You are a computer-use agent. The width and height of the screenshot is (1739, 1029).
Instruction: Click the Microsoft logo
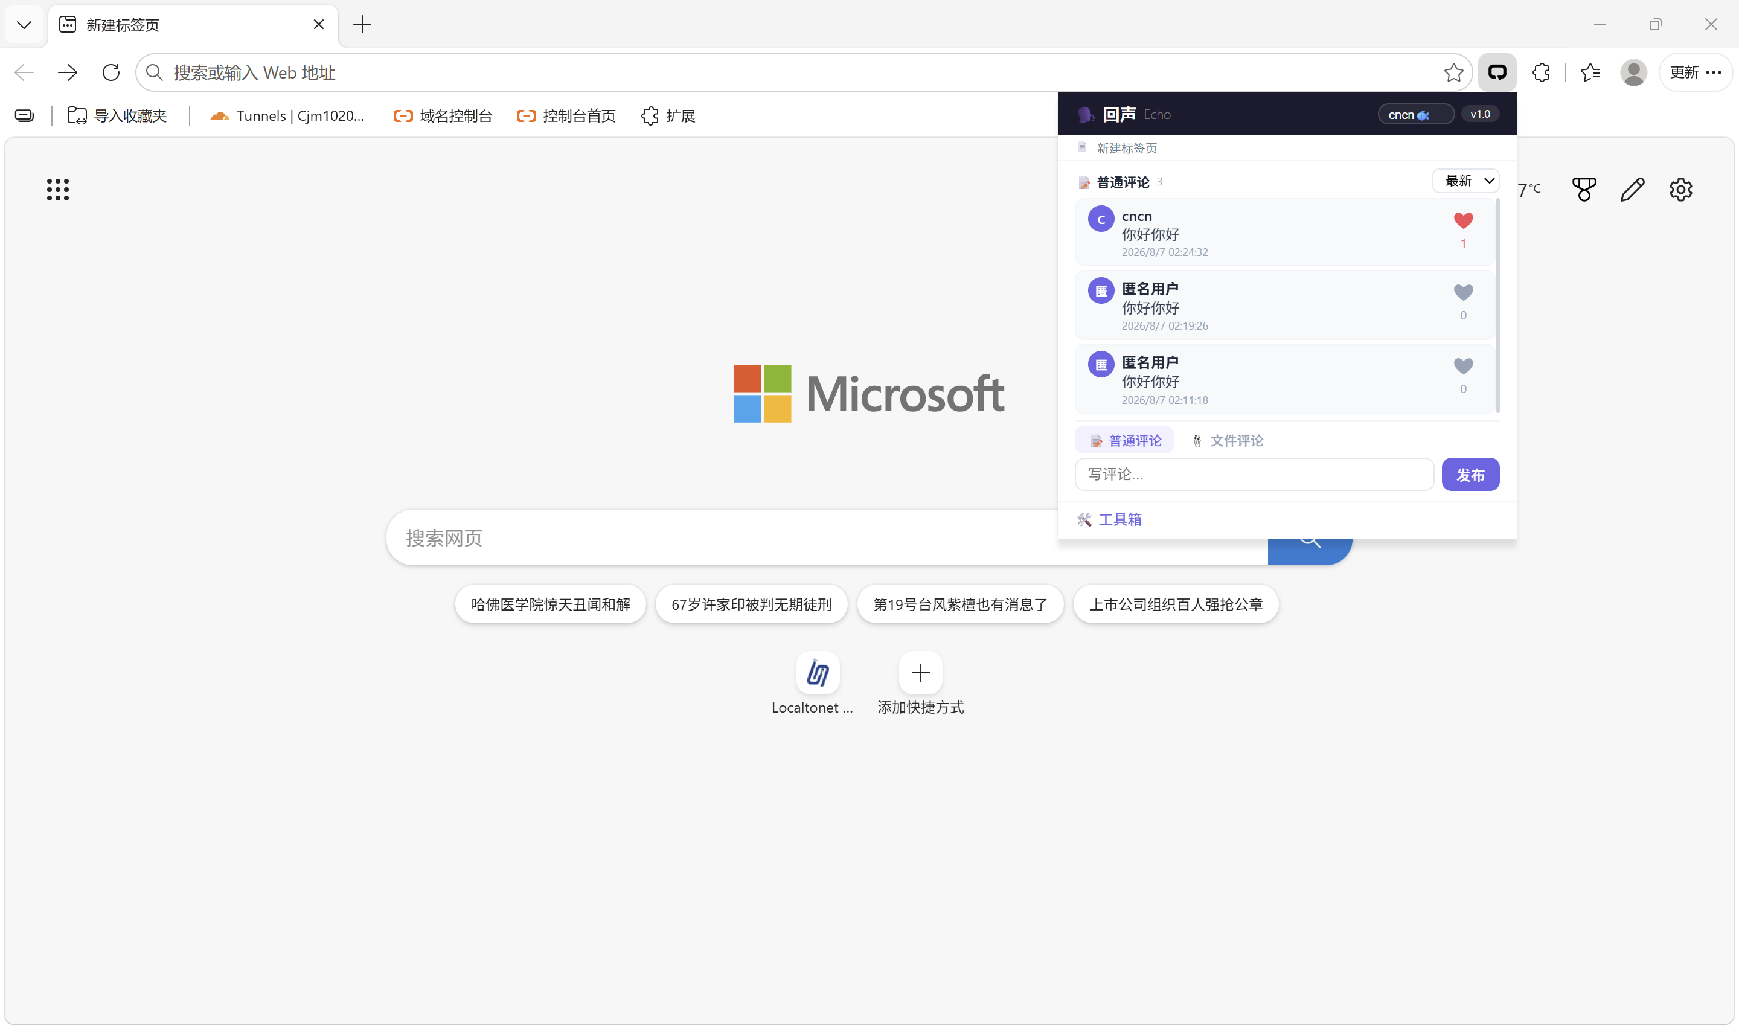869,393
